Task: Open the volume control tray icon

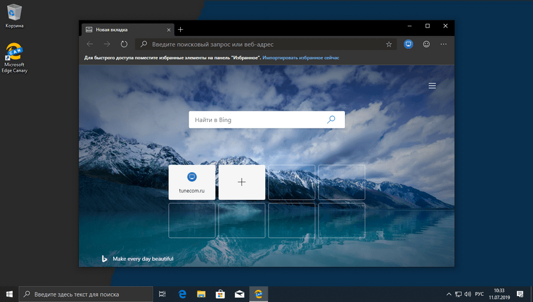Action: point(468,294)
